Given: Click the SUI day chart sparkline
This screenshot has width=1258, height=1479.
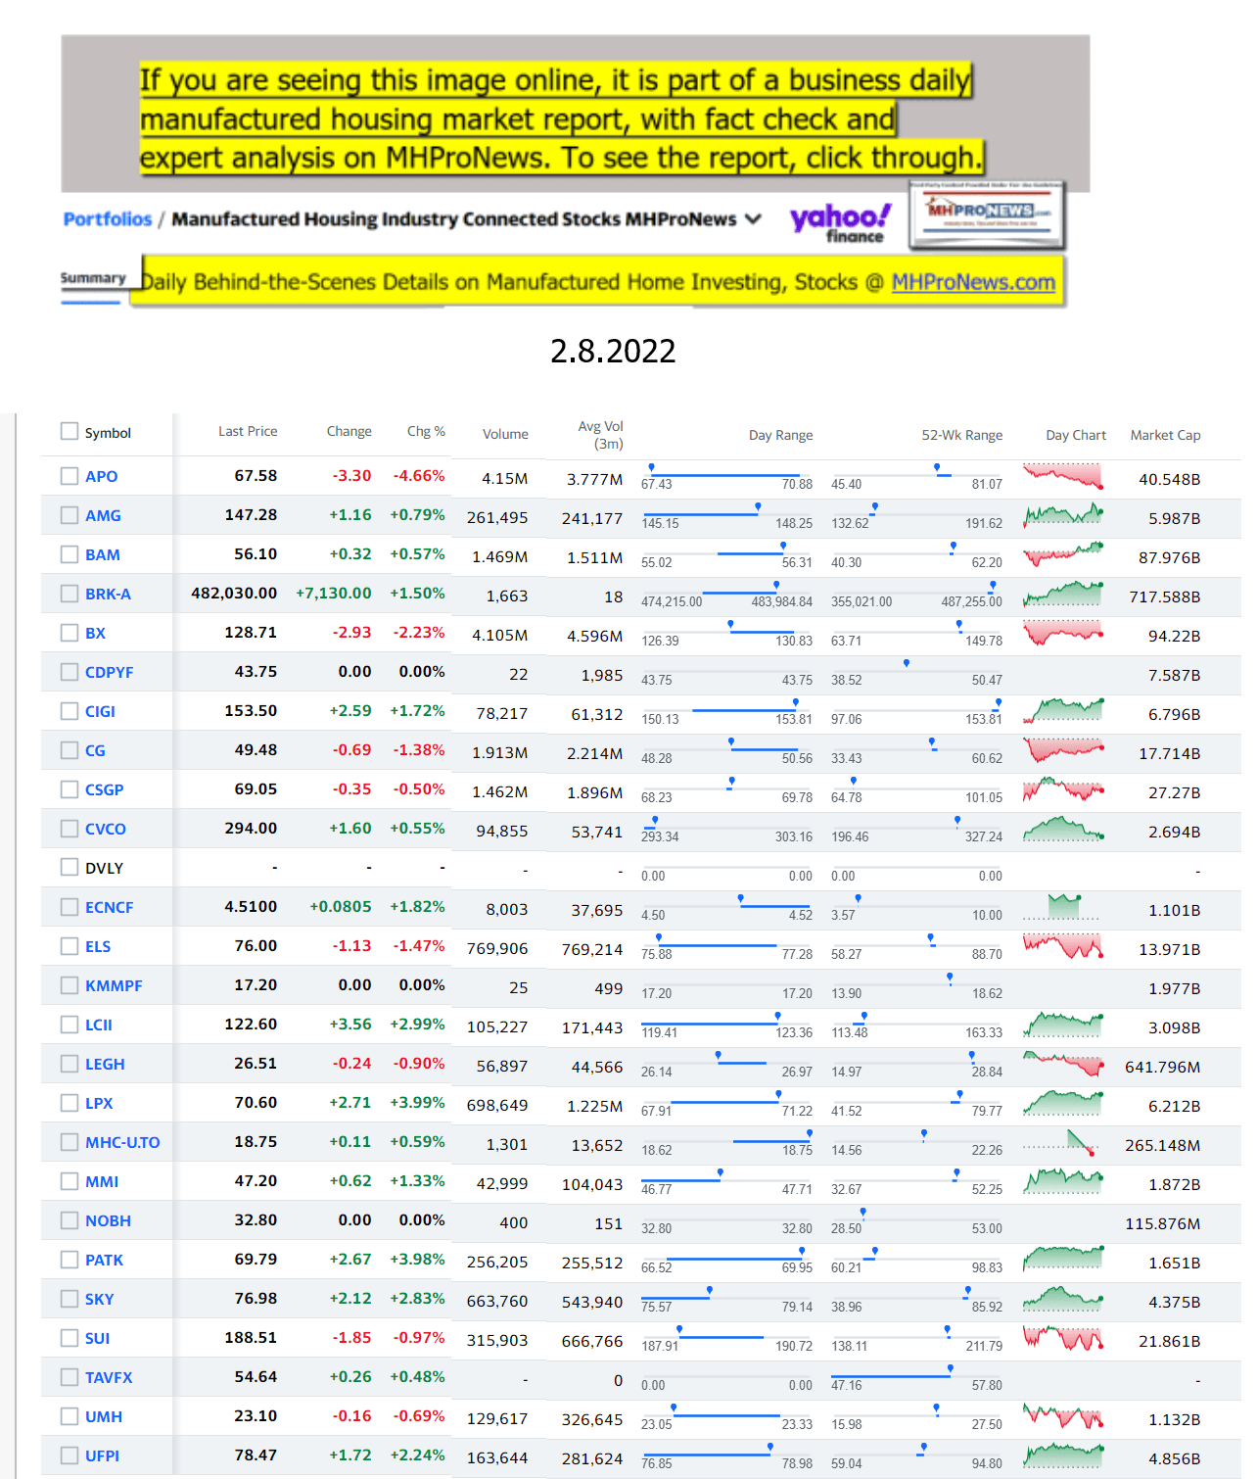Looking at the screenshot, I should (1063, 1338).
